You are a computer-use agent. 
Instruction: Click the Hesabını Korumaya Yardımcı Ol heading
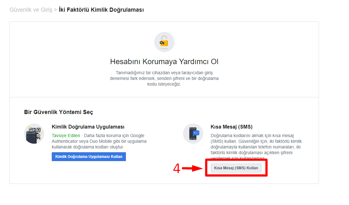coord(164,62)
